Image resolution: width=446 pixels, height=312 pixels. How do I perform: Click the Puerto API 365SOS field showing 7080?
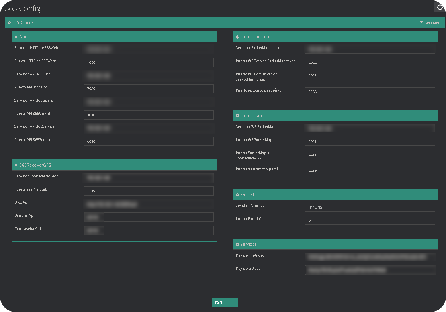point(148,88)
